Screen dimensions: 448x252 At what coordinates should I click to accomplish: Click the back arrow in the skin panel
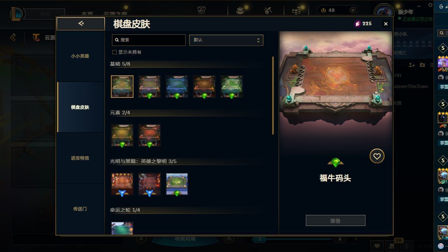click(x=81, y=23)
